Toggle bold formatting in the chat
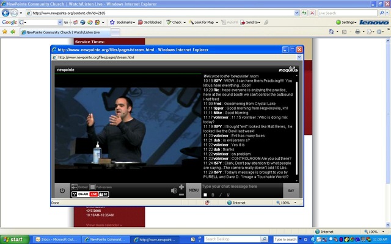 213,195
